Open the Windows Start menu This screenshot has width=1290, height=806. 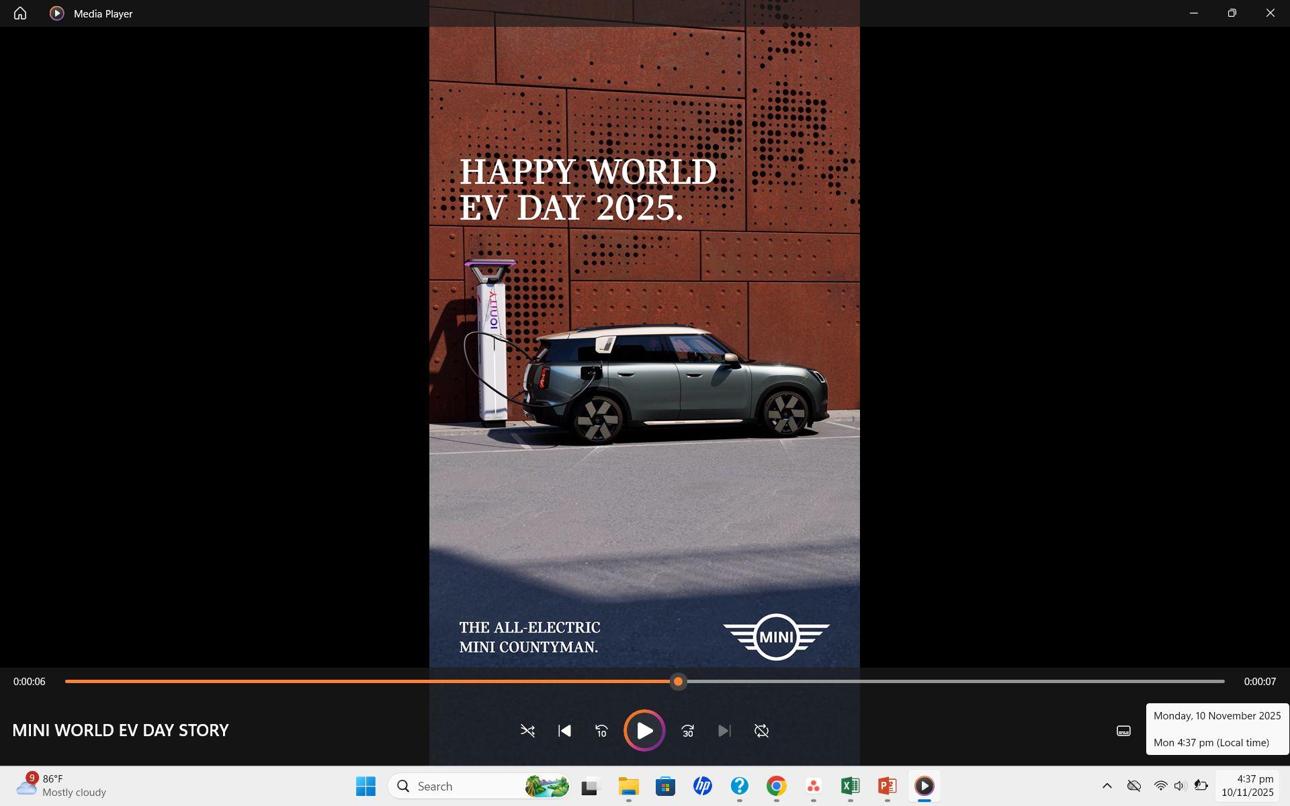point(365,786)
